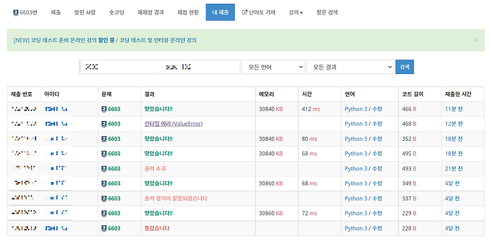The height and width of the screenshot is (241, 491).
Task: Click 수정 in the 466 B row
Action: (377, 109)
